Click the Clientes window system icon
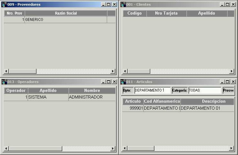The image size is (238, 155). pyautogui.click(x=123, y=4)
